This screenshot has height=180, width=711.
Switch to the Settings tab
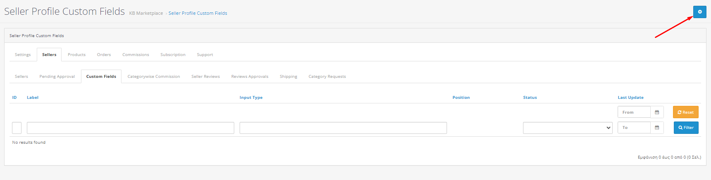[23, 55]
